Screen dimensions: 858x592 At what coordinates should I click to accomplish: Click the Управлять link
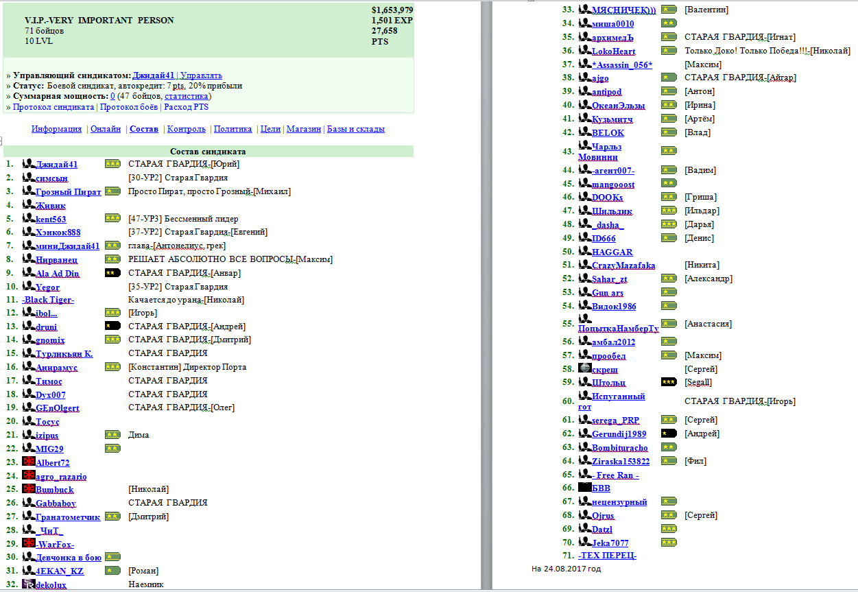201,75
